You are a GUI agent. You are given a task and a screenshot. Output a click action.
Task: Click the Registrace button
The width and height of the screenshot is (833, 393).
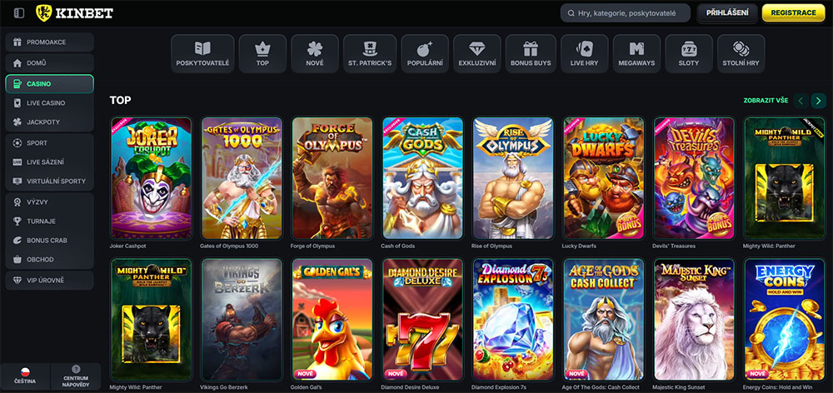793,12
